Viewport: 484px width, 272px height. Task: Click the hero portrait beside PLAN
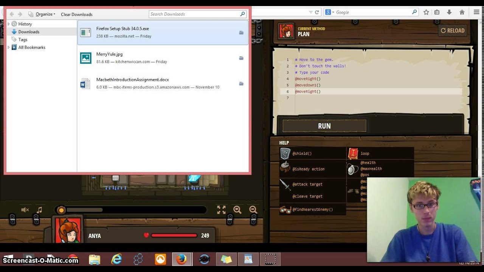coord(286,31)
